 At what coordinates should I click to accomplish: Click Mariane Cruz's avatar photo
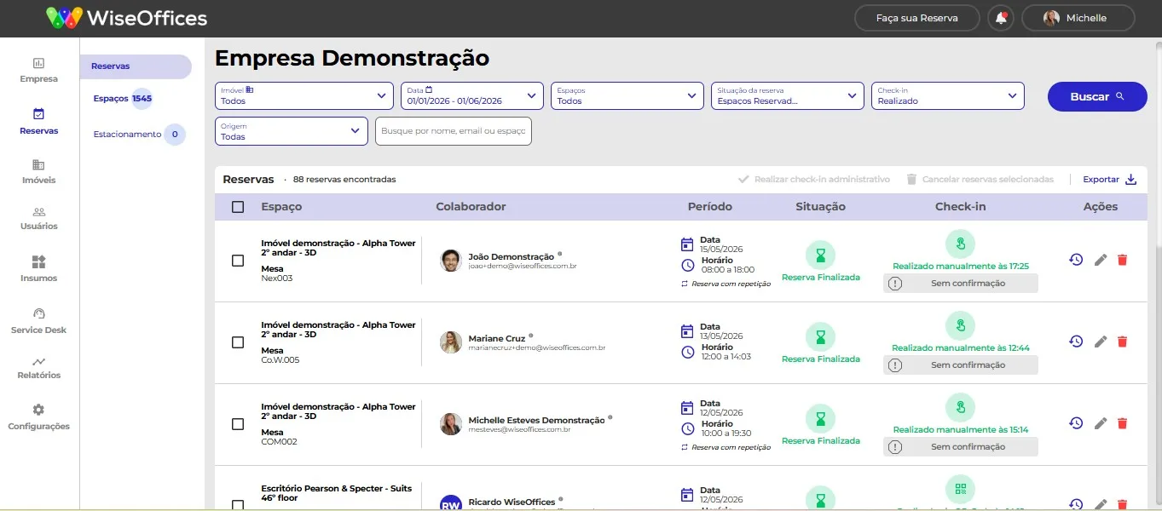[x=451, y=342]
